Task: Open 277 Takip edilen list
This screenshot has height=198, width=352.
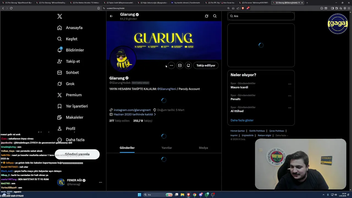Action: pos(119,121)
